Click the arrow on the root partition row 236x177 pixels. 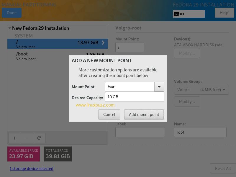click(103, 42)
